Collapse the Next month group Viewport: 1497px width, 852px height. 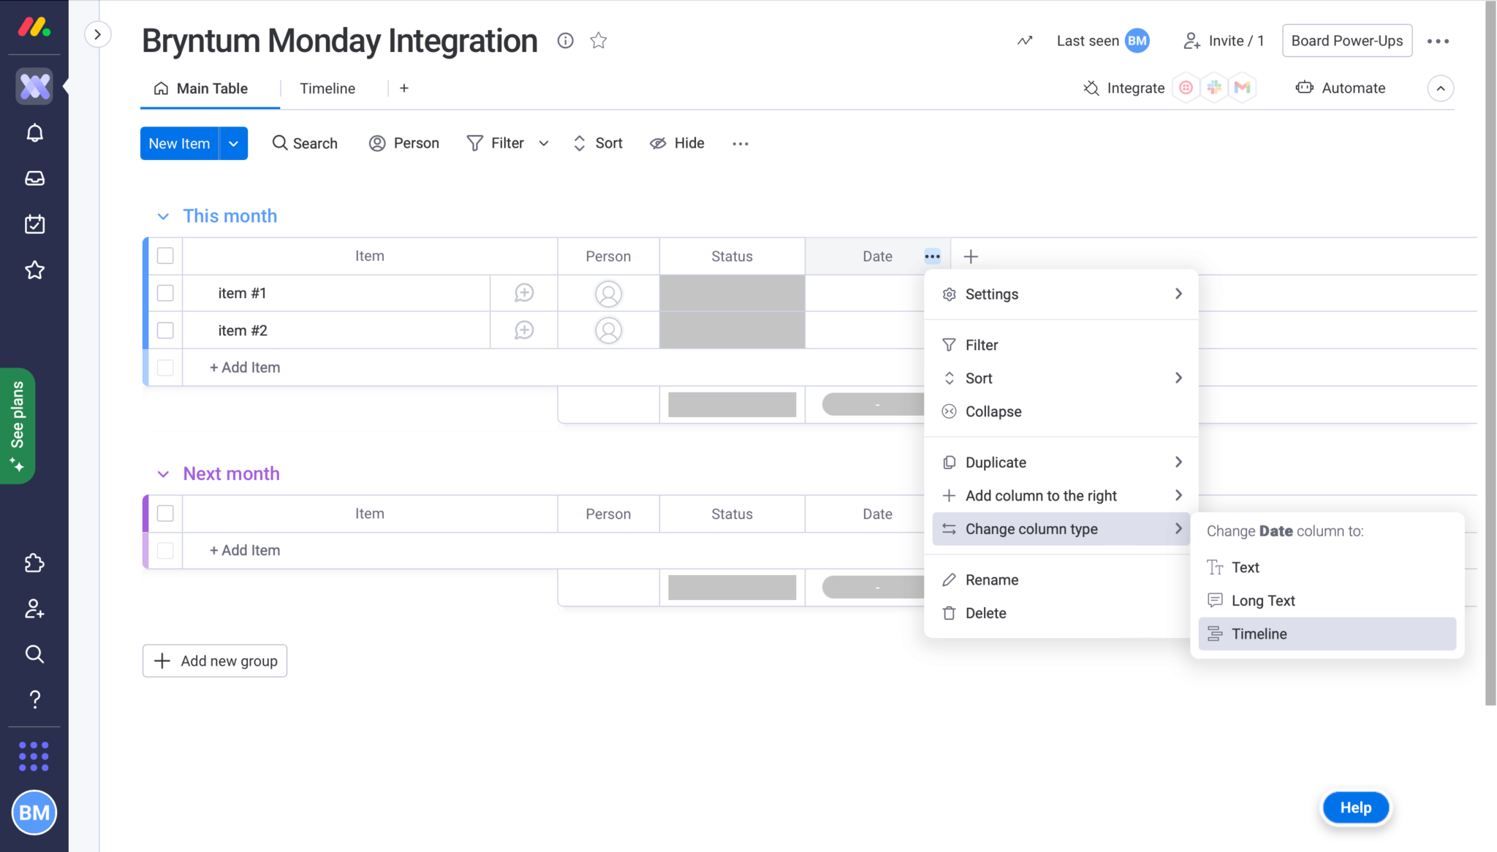click(x=163, y=474)
